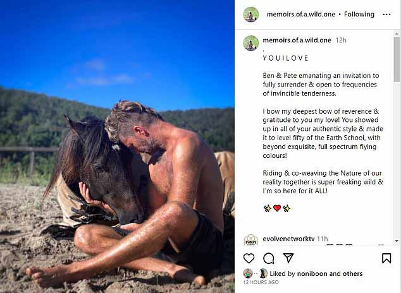Viewport: 401px width, 293px height.
Task: Open evolvenetworktv commenter avatar
Action: click(x=251, y=240)
